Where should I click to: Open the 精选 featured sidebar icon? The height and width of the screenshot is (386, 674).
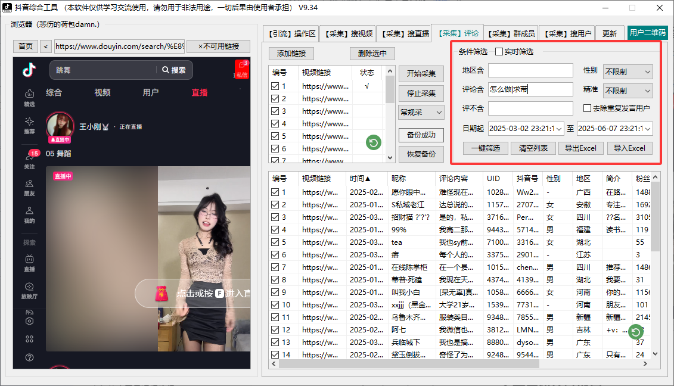[x=29, y=97]
